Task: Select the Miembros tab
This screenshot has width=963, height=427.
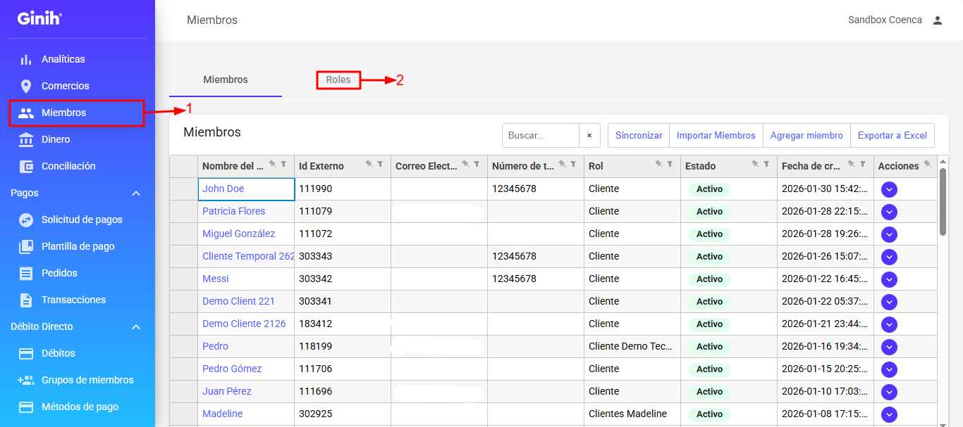Action: [x=226, y=79]
